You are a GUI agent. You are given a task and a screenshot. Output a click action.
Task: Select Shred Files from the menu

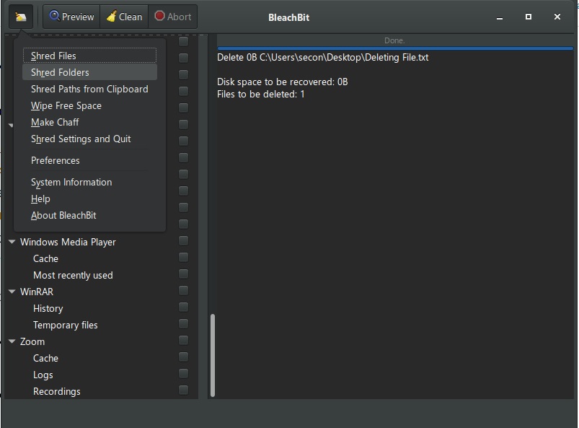(x=54, y=55)
